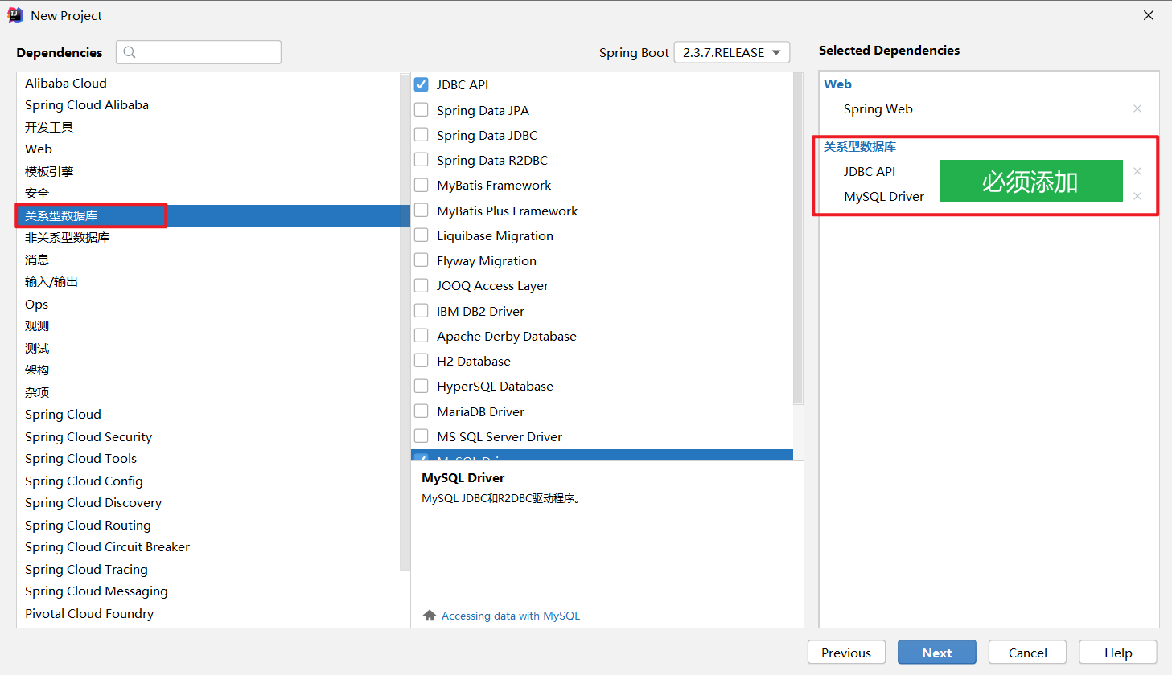Image resolution: width=1172 pixels, height=675 pixels.
Task: Click the home icon beside Accessing data link
Action: point(430,616)
